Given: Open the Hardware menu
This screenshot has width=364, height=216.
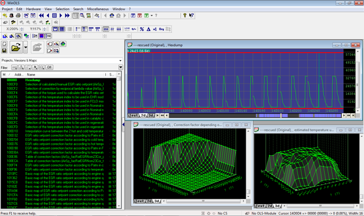Looking at the screenshot, I should (x=33, y=9).
